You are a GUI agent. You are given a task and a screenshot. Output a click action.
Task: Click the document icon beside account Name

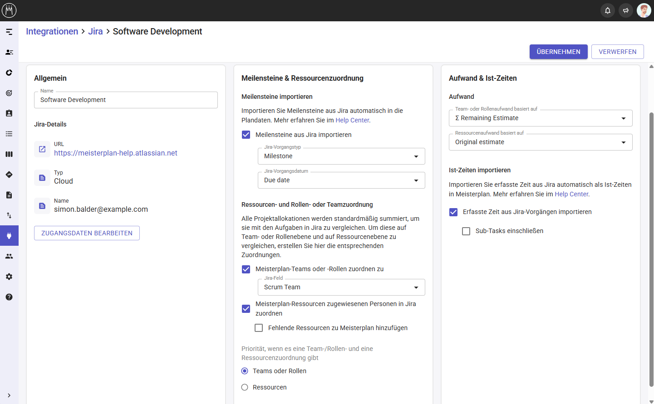42,206
